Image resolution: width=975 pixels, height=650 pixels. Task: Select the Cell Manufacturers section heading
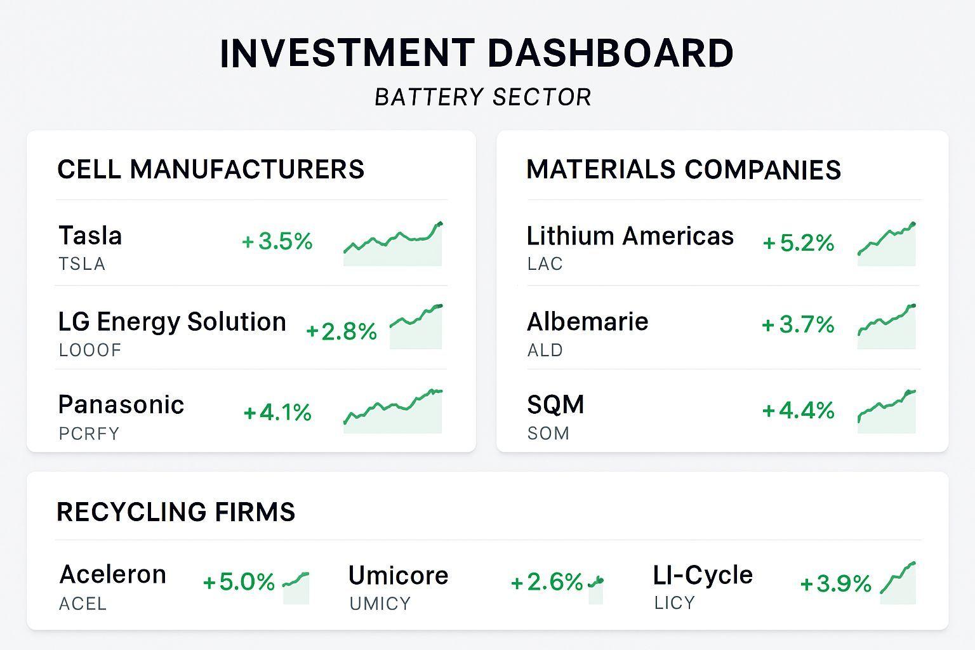click(x=211, y=169)
